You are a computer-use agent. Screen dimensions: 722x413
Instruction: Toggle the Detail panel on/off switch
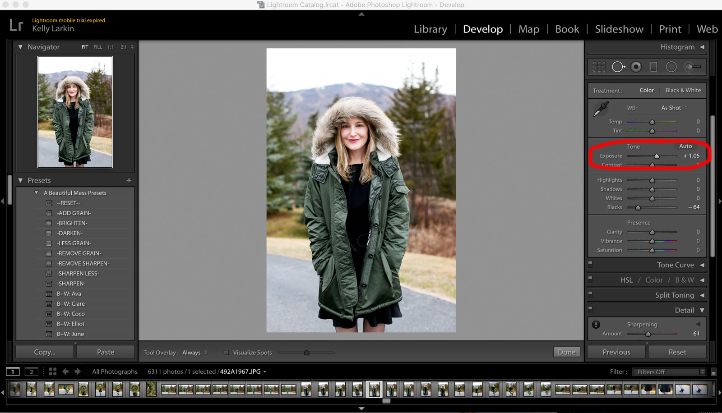click(590, 309)
